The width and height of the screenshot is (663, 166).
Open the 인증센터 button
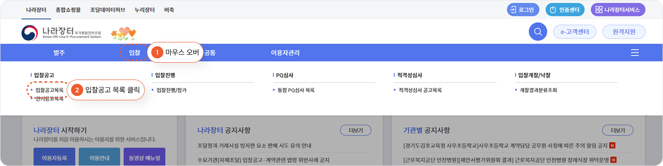tap(565, 10)
